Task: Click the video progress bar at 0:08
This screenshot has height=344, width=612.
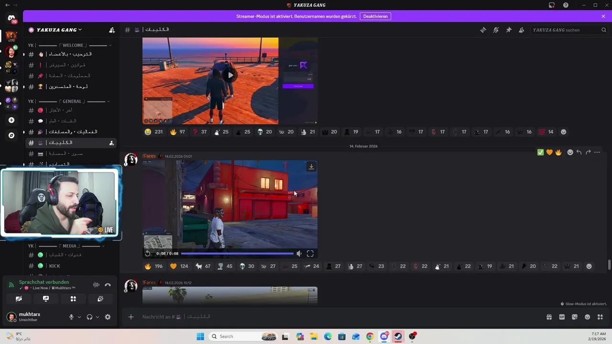Action: click(237, 254)
